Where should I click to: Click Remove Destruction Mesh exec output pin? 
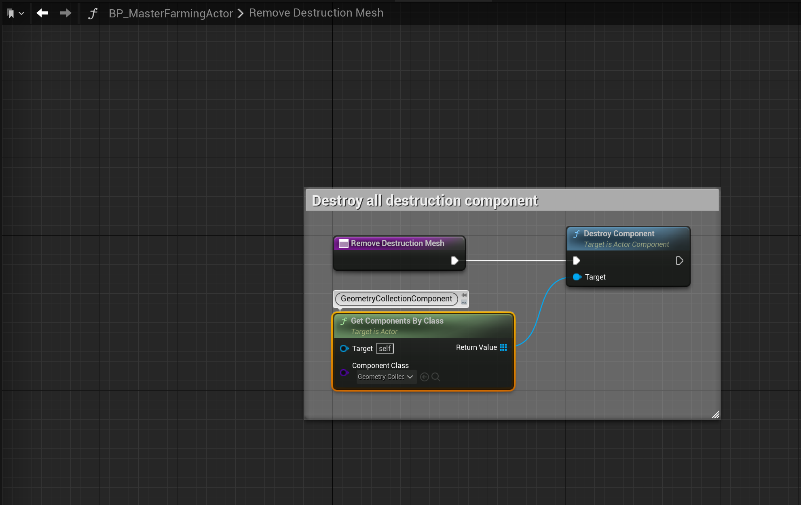coord(454,261)
